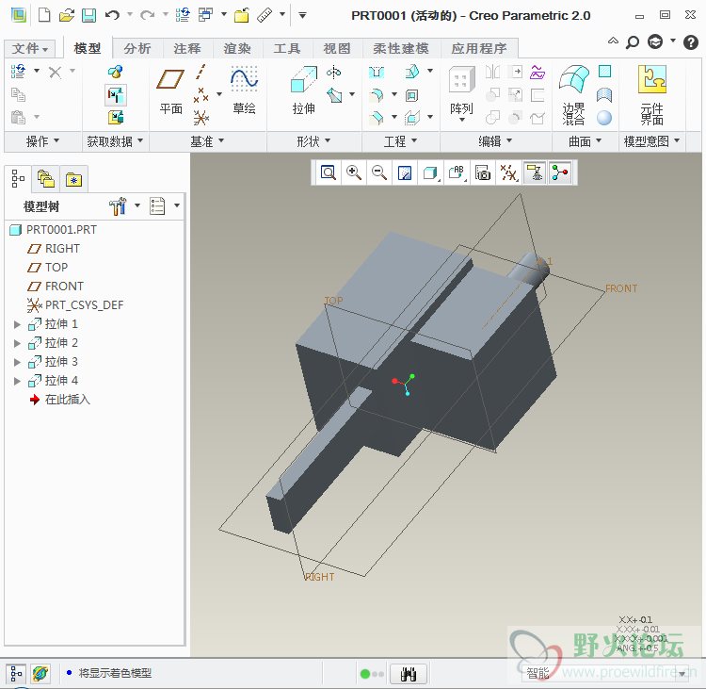The width and height of the screenshot is (706, 689).
Task: Open the Datum (基准) group dropdown
Action: (x=207, y=141)
